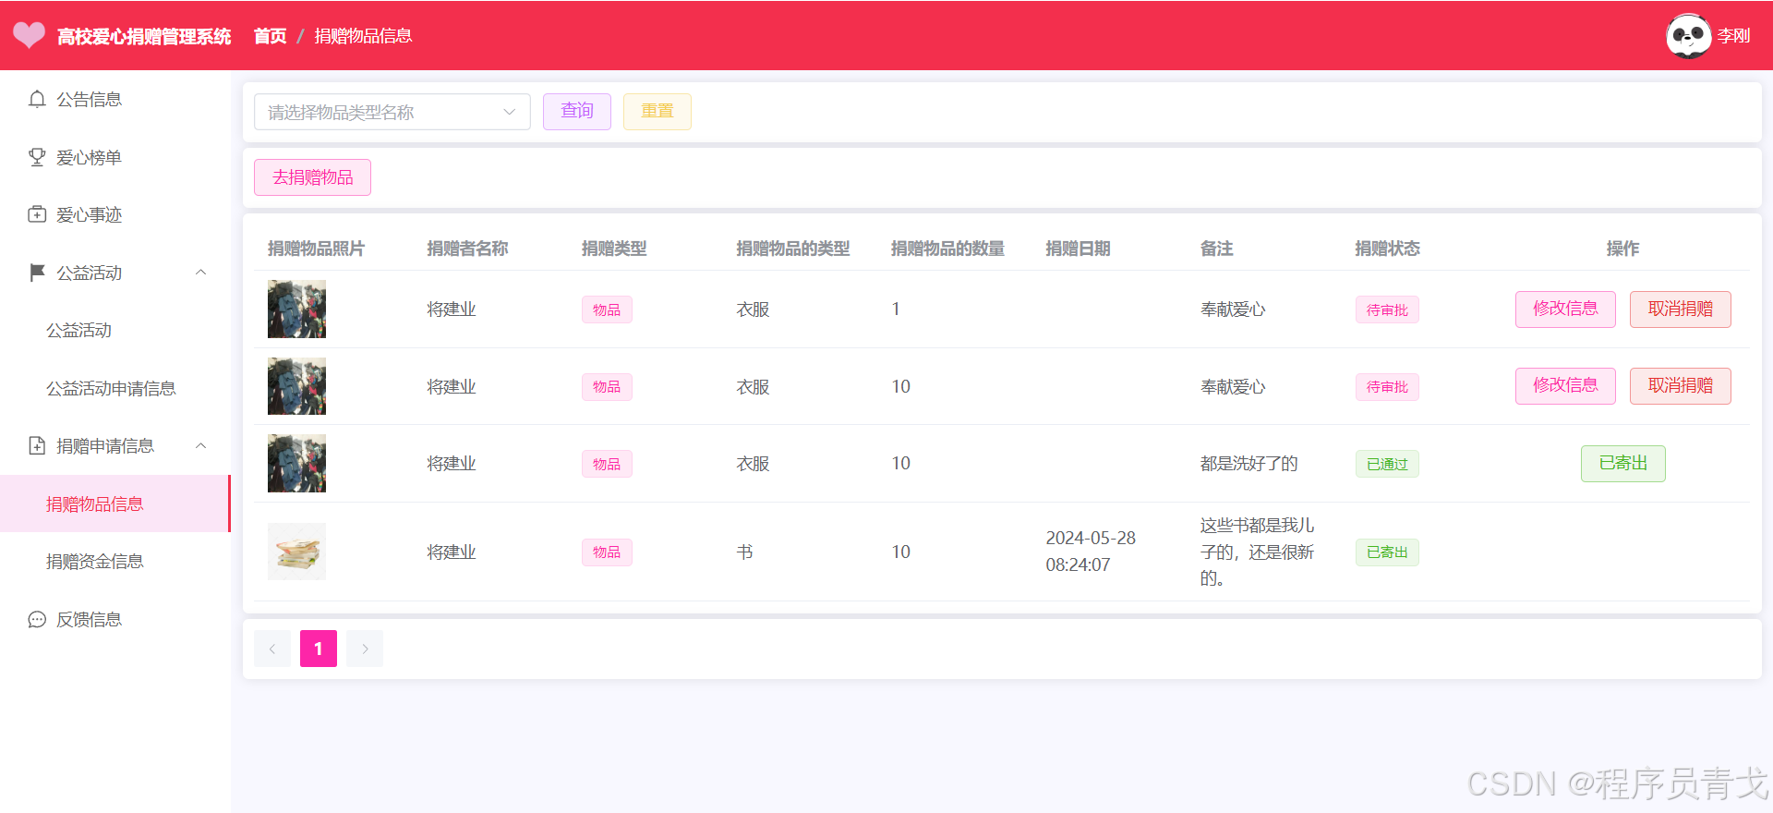Click the bell icon beside 公告信息
The height and width of the screenshot is (813, 1773).
click(x=37, y=99)
